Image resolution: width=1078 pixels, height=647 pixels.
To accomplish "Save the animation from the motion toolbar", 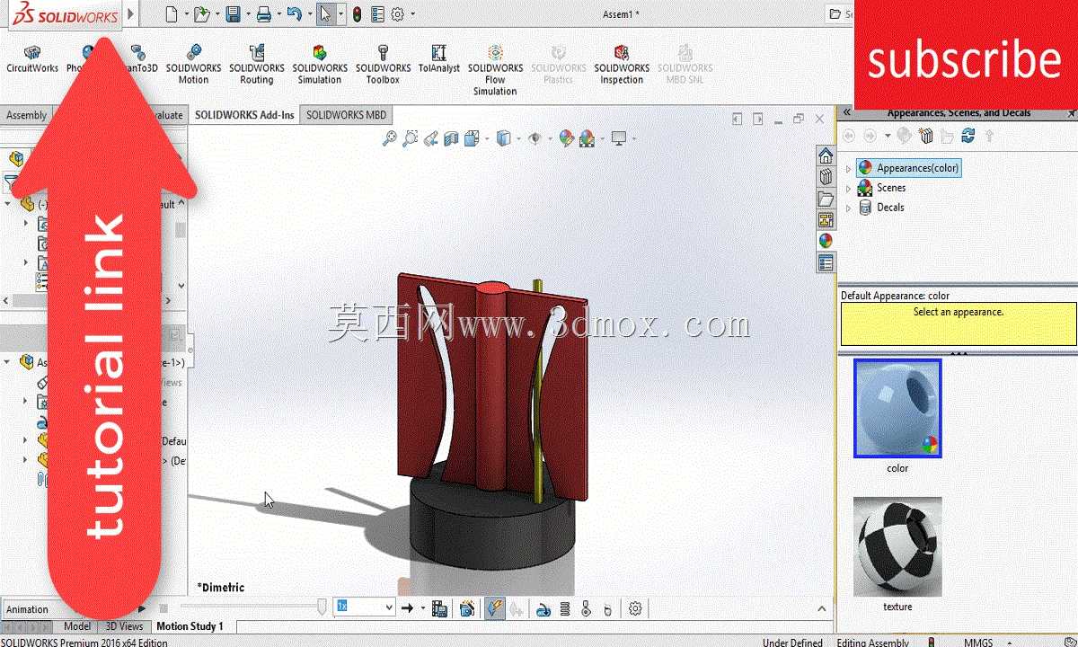I will (x=439, y=608).
